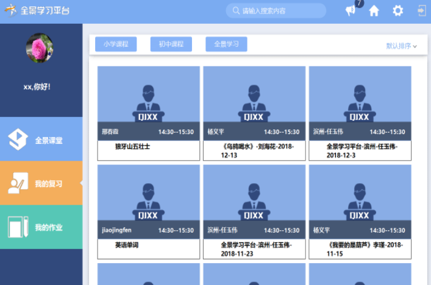Select the 初中课程 tab
This screenshot has height=285, width=431.
(x=171, y=44)
